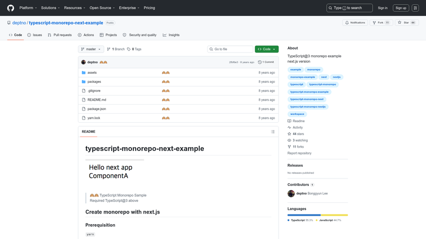Screen dimensions: 426x239
Task: Click the example topic tag
Action: click(296, 70)
